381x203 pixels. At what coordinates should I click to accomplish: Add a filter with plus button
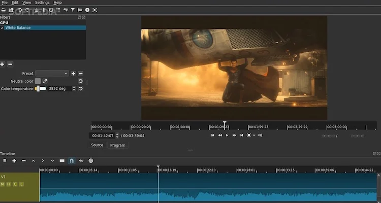click(x=2, y=64)
